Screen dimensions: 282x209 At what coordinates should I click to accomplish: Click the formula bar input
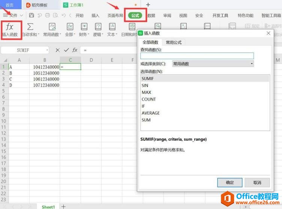109,50
